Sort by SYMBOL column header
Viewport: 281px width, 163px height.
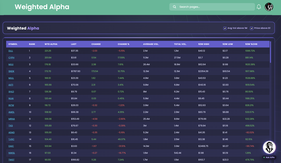[x=13, y=44]
